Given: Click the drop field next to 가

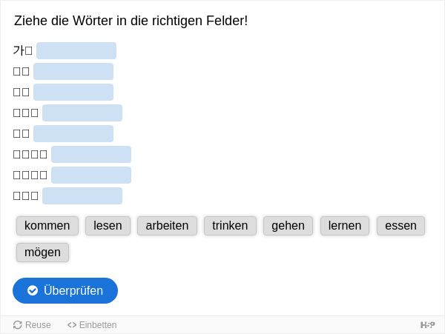Looking at the screenshot, I should (x=76, y=50).
